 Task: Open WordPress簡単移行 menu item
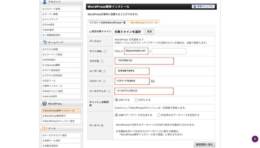click(61, 116)
